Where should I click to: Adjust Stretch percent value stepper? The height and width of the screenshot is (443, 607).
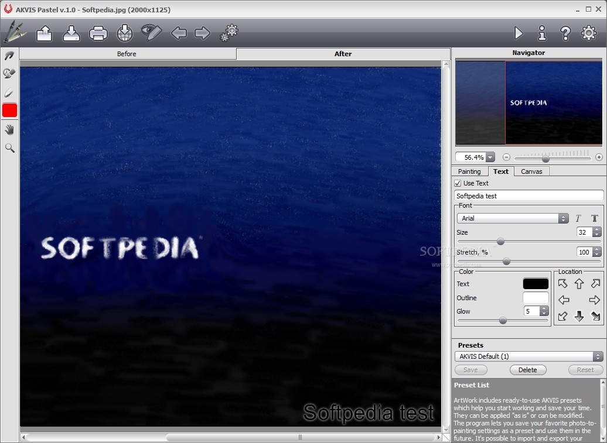(597, 252)
